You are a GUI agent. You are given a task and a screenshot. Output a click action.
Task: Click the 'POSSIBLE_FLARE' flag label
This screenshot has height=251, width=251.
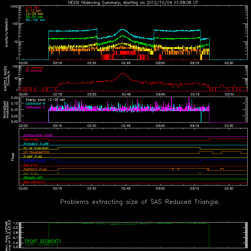click(x=36, y=144)
